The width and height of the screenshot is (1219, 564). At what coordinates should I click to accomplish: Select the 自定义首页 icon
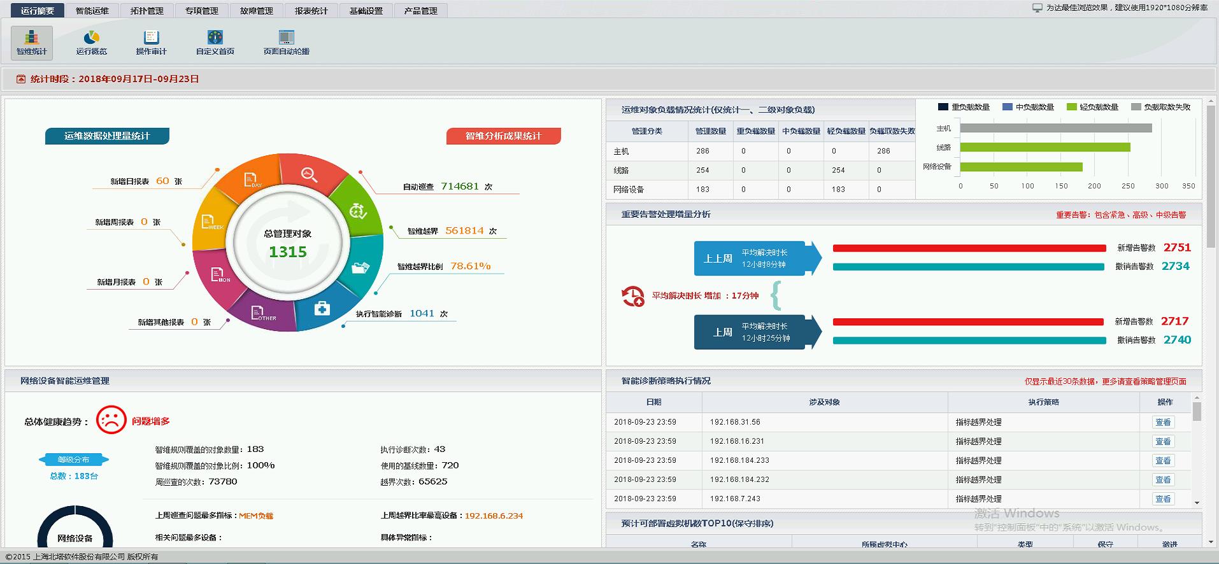[215, 42]
